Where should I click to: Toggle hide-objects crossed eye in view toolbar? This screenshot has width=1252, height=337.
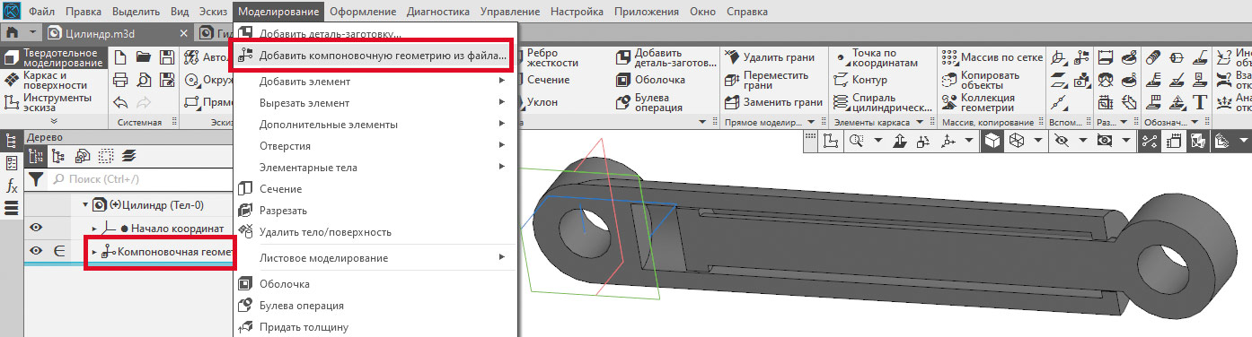tap(1062, 141)
